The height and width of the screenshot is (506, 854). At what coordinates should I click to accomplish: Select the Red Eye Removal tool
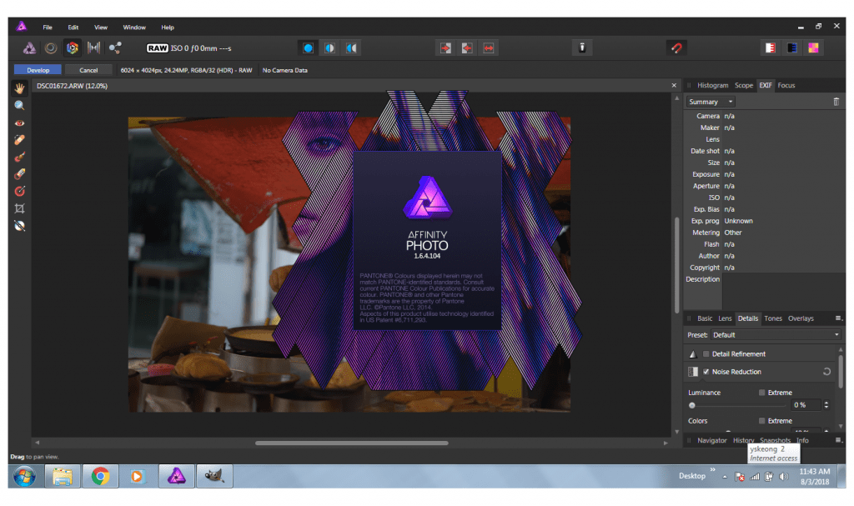pyautogui.click(x=19, y=123)
